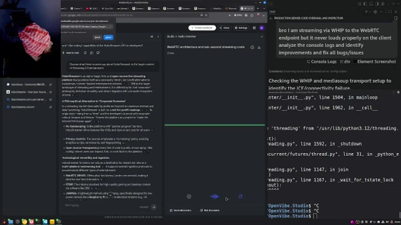This screenshot has width=401, height=225.
Task: Open the purple account avatar
Action: (x=262, y=28)
